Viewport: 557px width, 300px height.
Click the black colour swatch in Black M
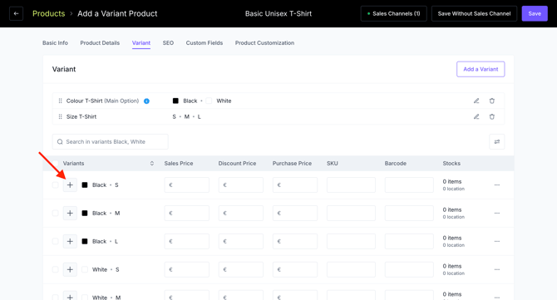pos(85,213)
